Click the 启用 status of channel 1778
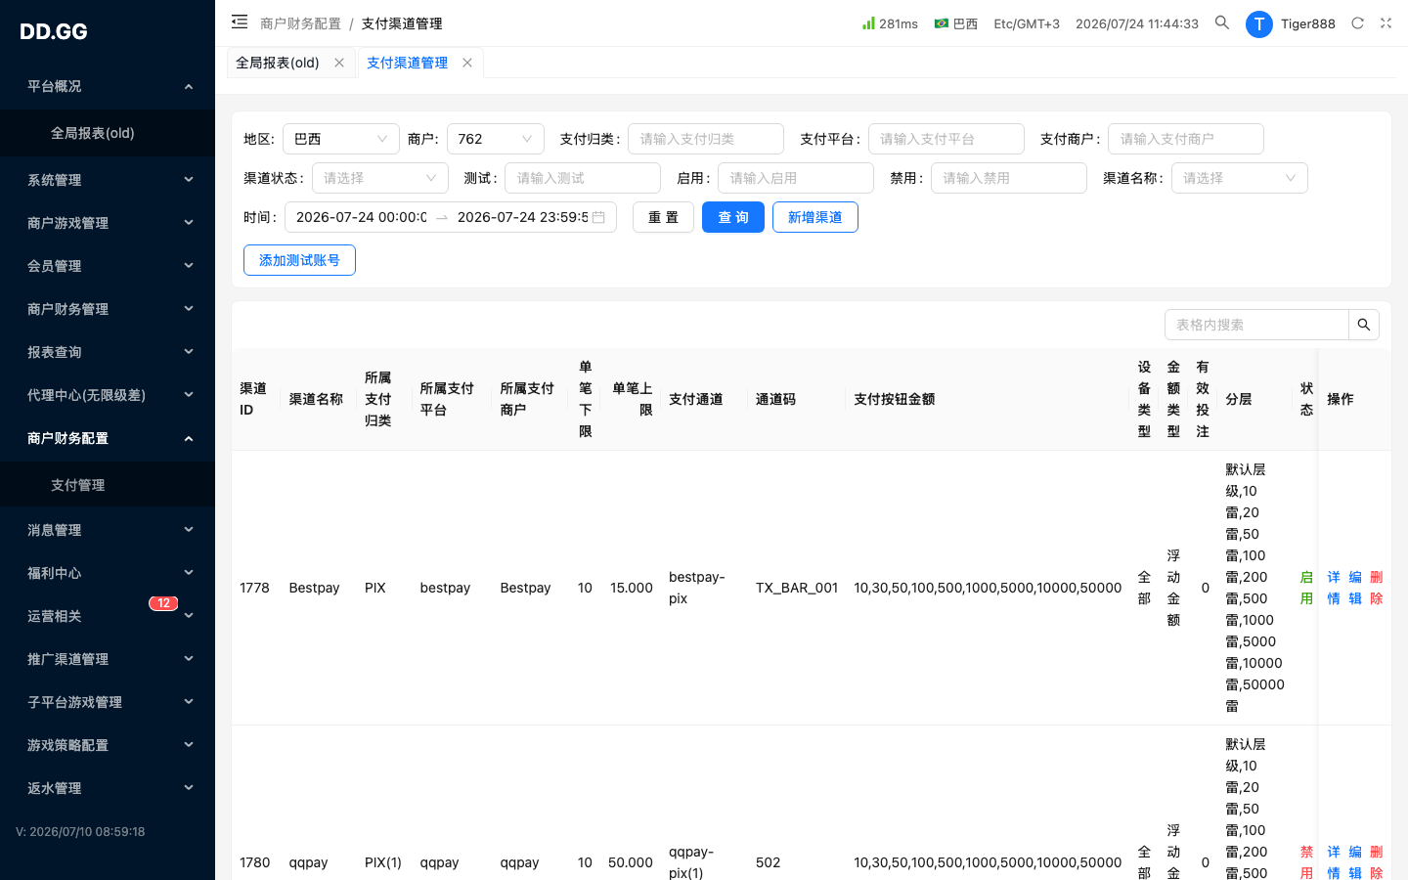The height and width of the screenshot is (880, 1408). point(1306,588)
